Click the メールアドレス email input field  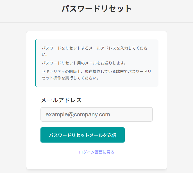click(x=96, y=114)
